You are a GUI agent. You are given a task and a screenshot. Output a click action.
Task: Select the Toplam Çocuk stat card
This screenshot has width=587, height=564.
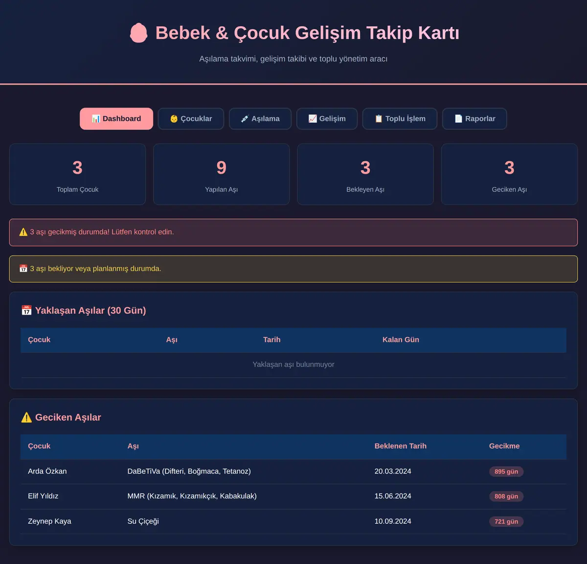[77, 174]
